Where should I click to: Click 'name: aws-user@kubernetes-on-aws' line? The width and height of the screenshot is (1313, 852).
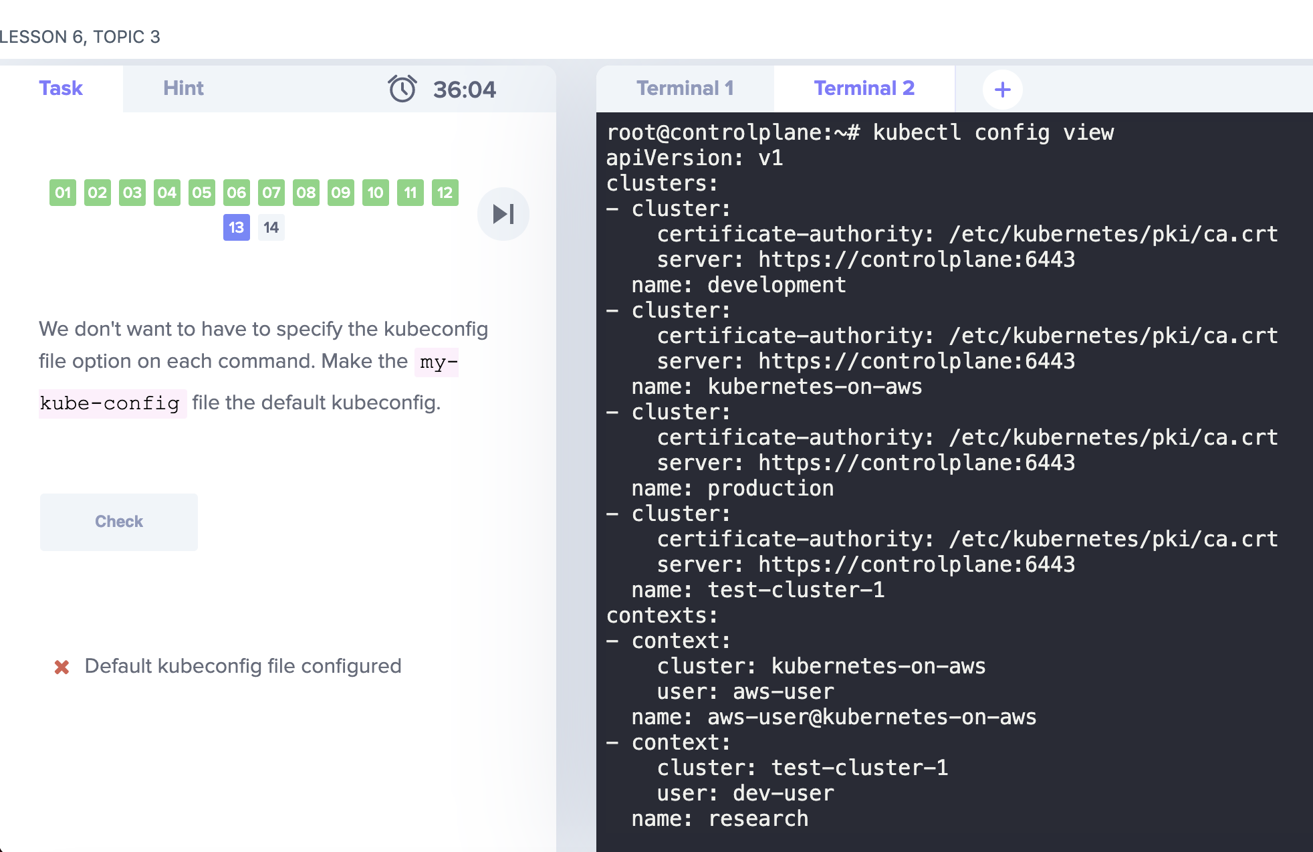click(x=834, y=717)
